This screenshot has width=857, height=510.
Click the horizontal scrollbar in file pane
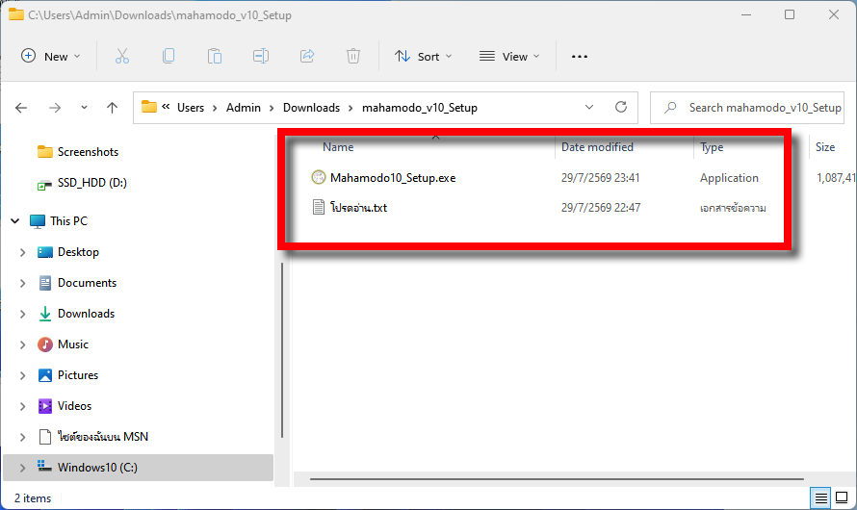pyautogui.click(x=557, y=479)
